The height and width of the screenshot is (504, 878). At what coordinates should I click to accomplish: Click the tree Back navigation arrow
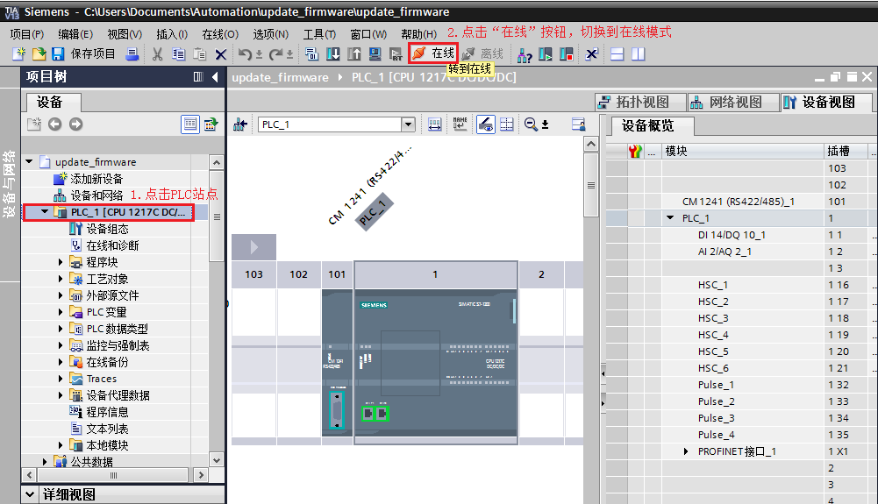(x=55, y=124)
